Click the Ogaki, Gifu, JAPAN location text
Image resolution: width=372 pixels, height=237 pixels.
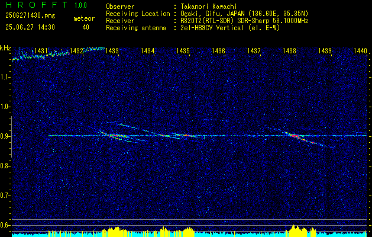click(x=244, y=14)
